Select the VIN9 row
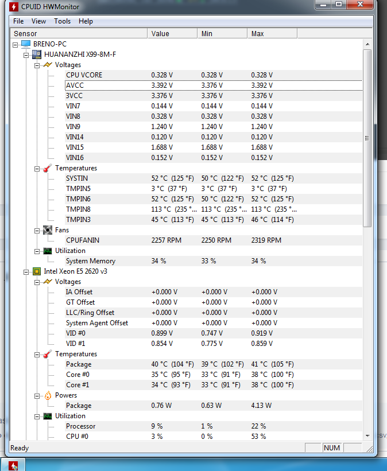Image resolution: width=387 pixels, height=471 pixels. (x=214, y=127)
